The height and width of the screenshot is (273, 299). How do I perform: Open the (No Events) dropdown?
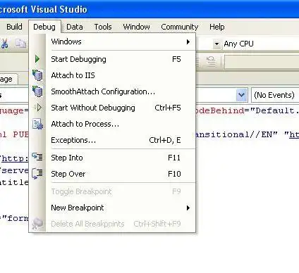(274, 95)
